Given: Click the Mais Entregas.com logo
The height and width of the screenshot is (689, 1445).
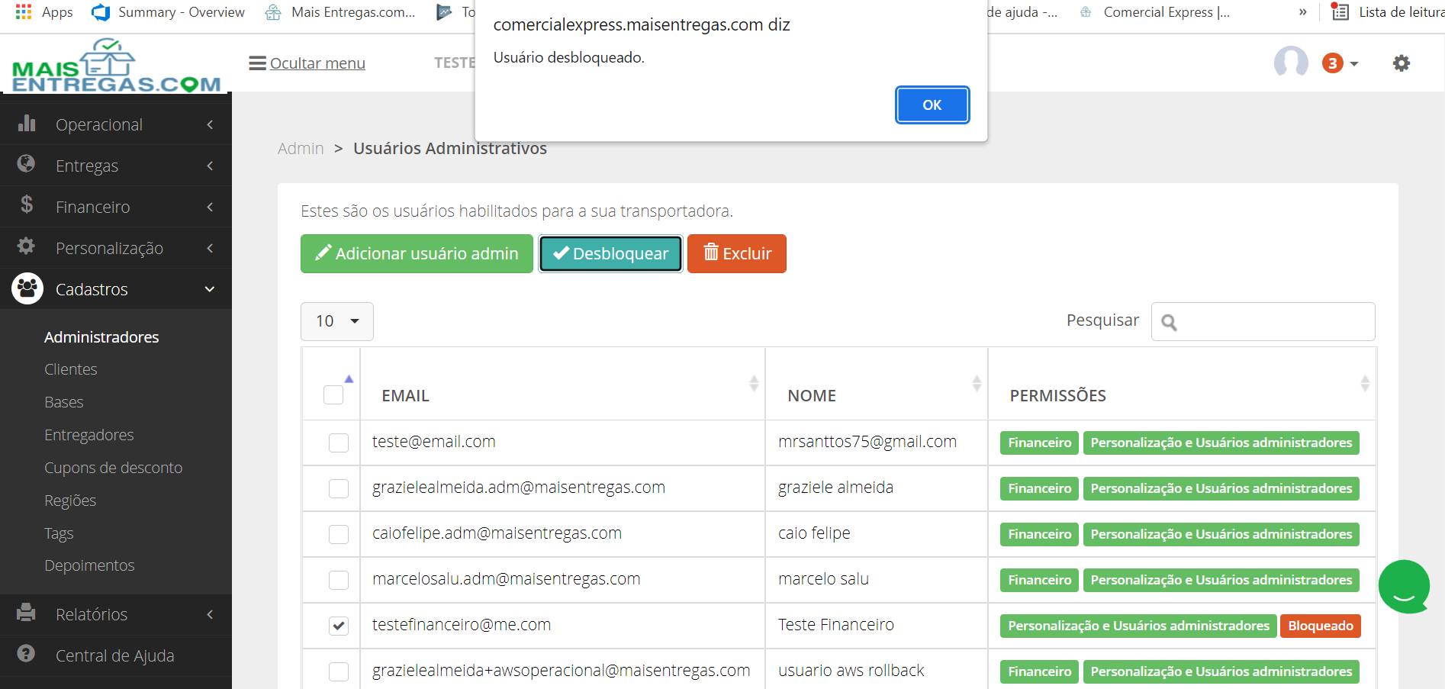Looking at the screenshot, I should (116, 66).
